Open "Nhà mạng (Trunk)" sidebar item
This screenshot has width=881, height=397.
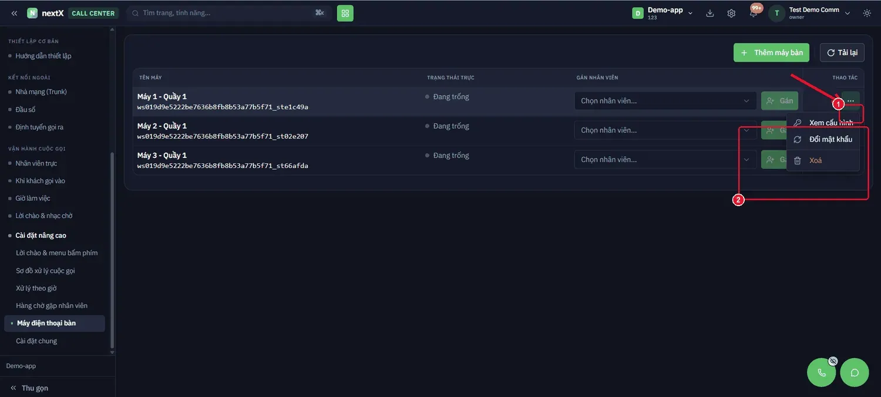[x=41, y=92]
